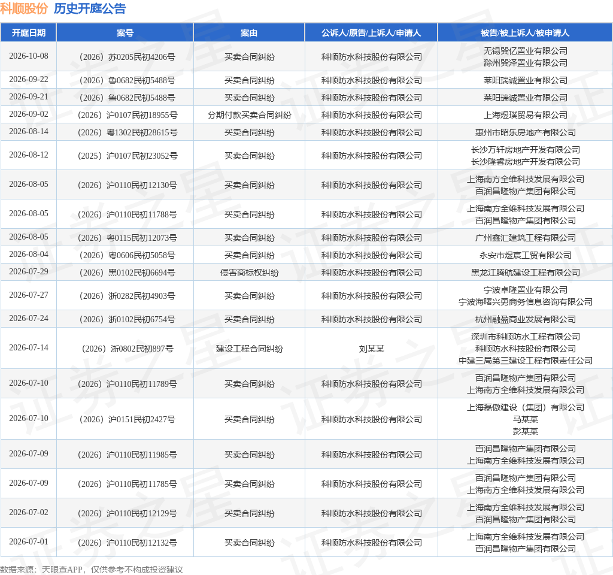613x575 pixels.
Task: Click the 天眼查APP data source note
Action: click(x=92, y=570)
